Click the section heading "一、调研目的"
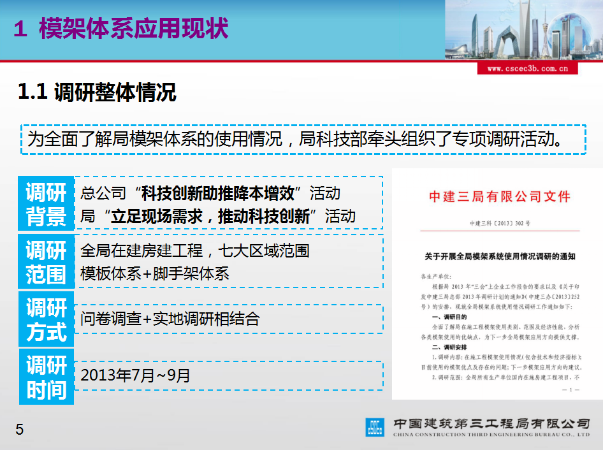Image resolution: width=603 pixels, height=450 pixels. click(x=449, y=317)
